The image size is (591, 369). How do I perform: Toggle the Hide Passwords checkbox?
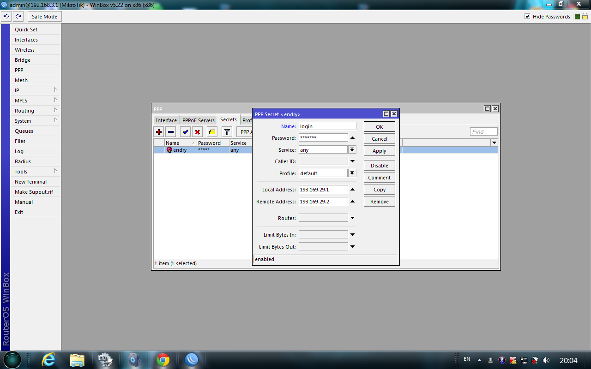(527, 17)
